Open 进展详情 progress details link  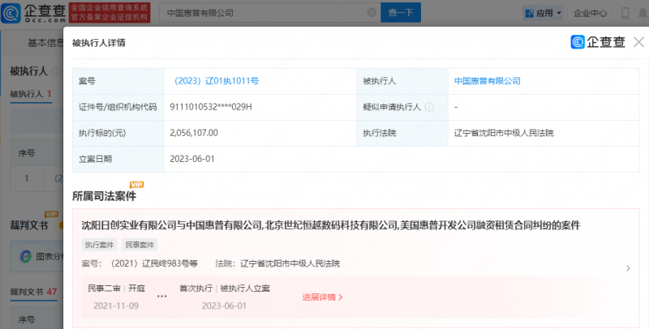pos(322,297)
